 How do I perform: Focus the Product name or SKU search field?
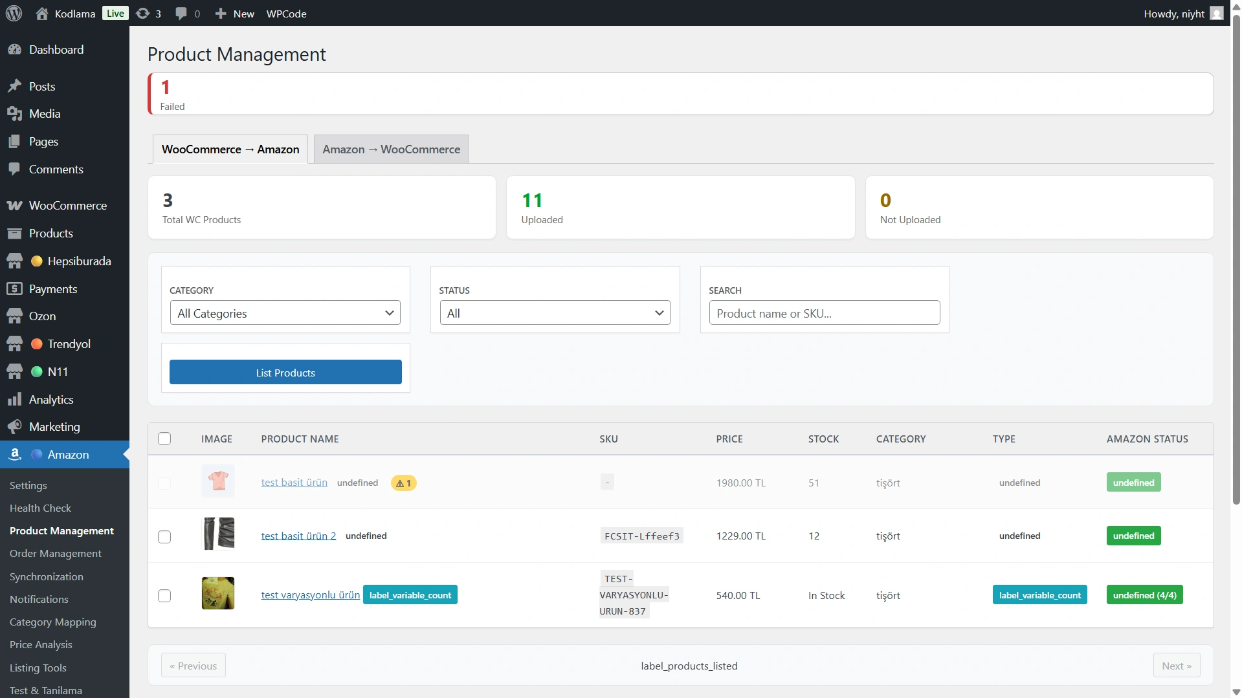pos(824,313)
